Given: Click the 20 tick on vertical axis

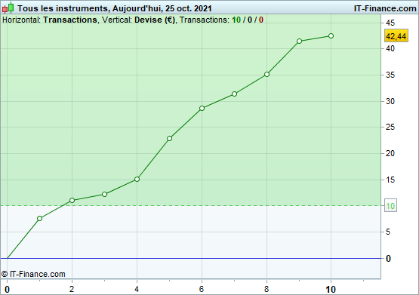Looking at the screenshot, I should pyautogui.click(x=390, y=153).
